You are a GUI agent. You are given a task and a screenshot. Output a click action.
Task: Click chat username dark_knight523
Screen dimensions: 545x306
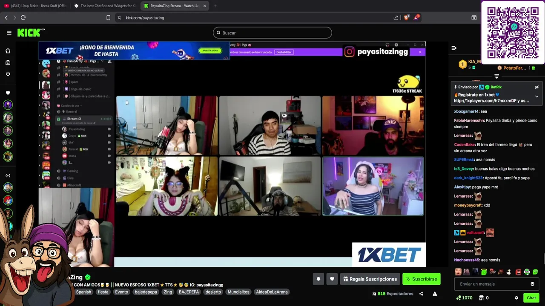point(468,178)
